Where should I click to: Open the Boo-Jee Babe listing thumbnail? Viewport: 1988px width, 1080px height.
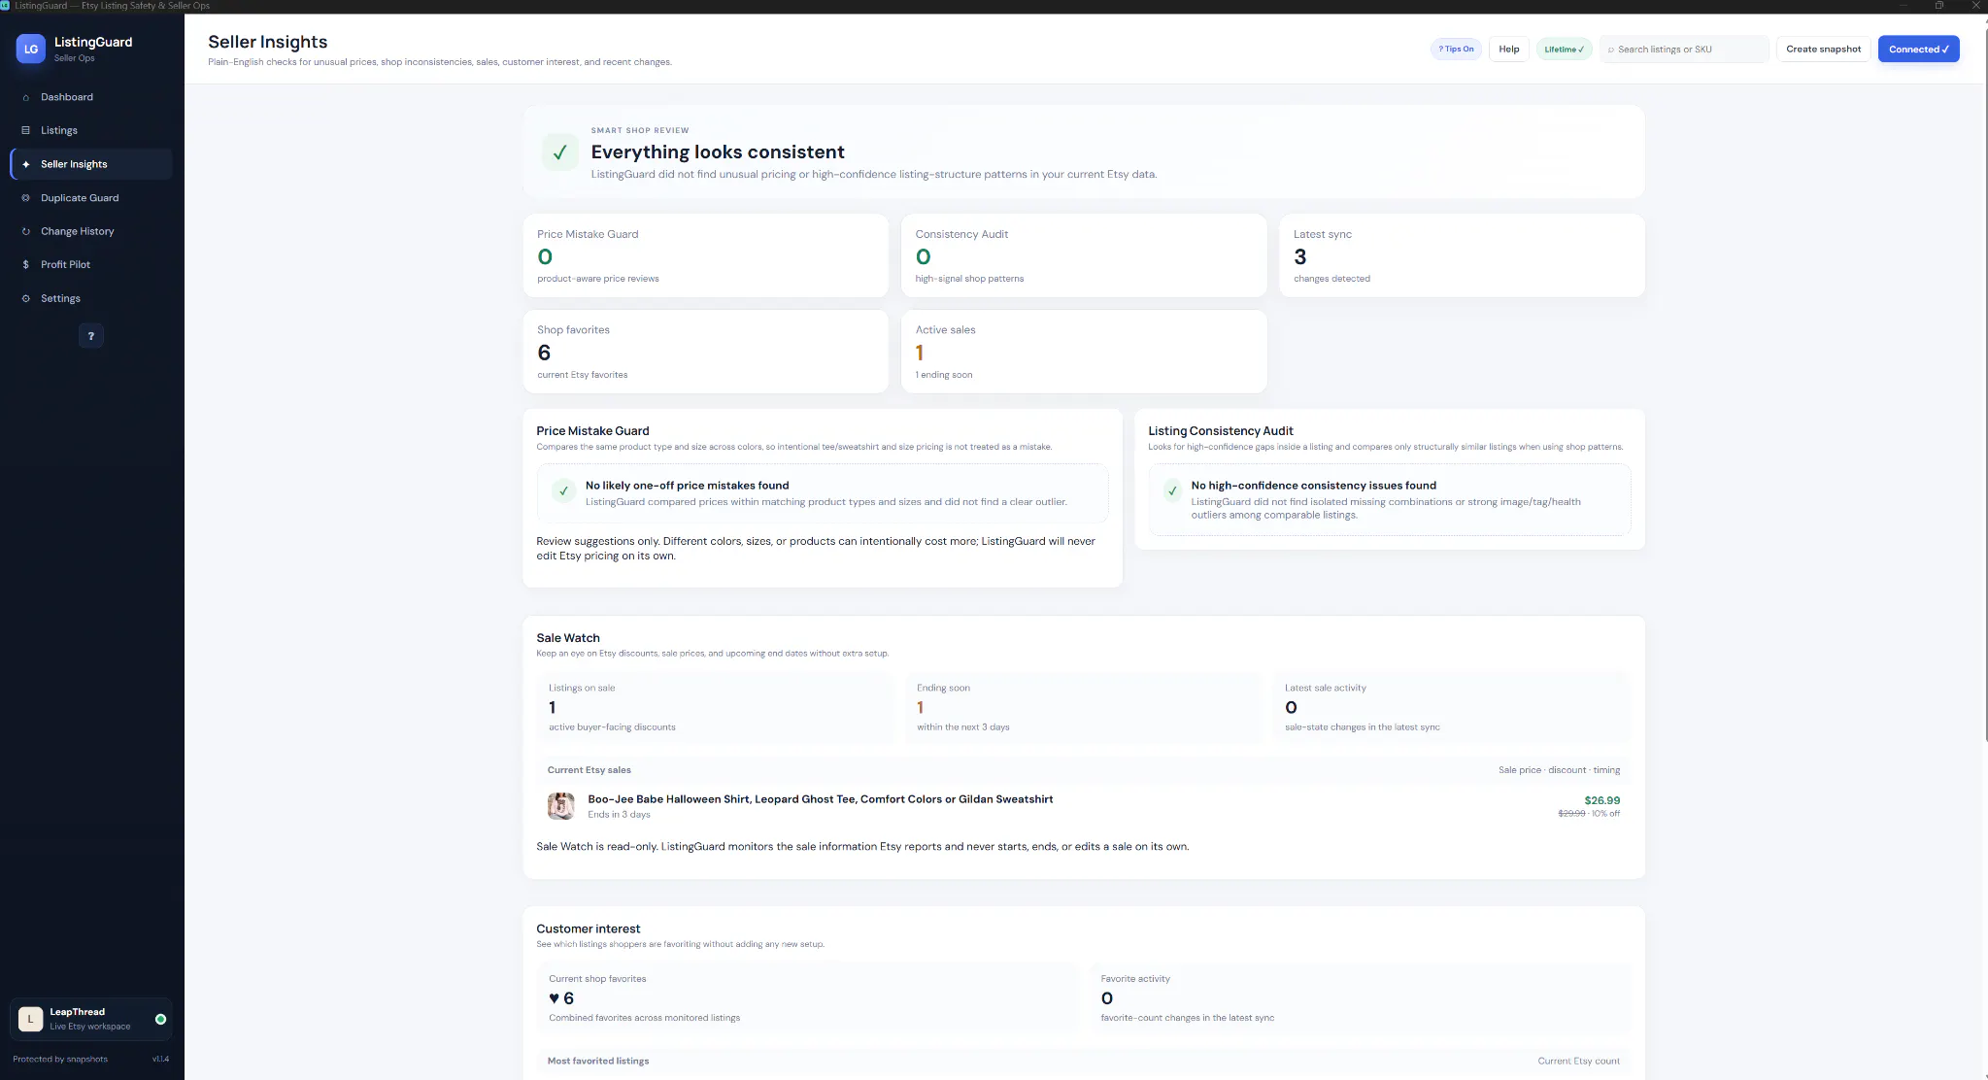[x=561, y=806]
